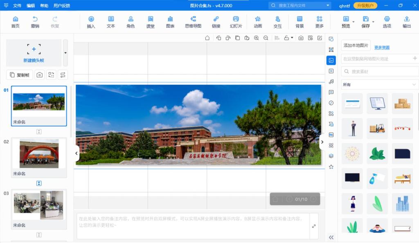This screenshot has height=243, width=419.
Task: Open the 更多资源 link
Action: 382,47
